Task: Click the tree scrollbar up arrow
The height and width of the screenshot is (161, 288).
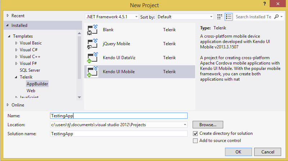Action: (x=79, y=33)
